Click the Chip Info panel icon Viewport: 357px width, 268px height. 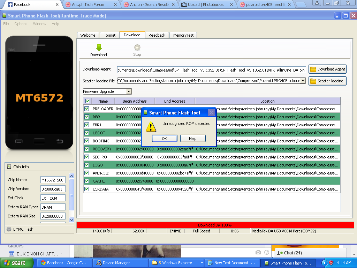pyautogui.click(x=9, y=167)
